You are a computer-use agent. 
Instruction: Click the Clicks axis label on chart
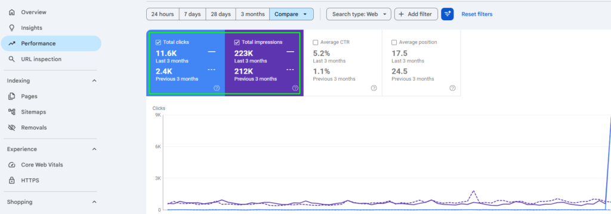tap(159, 108)
